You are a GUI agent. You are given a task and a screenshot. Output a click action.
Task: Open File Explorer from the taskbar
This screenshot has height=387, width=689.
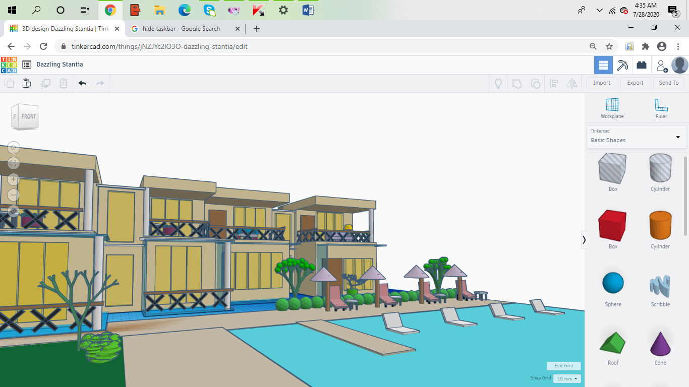(x=159, y=10)
